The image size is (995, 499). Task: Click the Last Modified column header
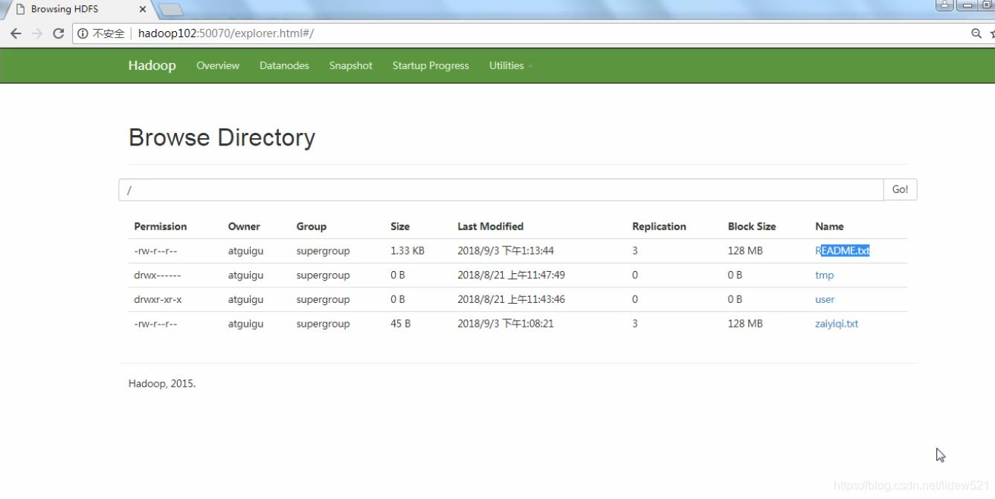(x=490, y=226)
